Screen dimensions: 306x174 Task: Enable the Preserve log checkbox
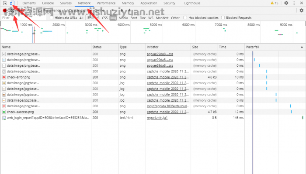[40, 10]
